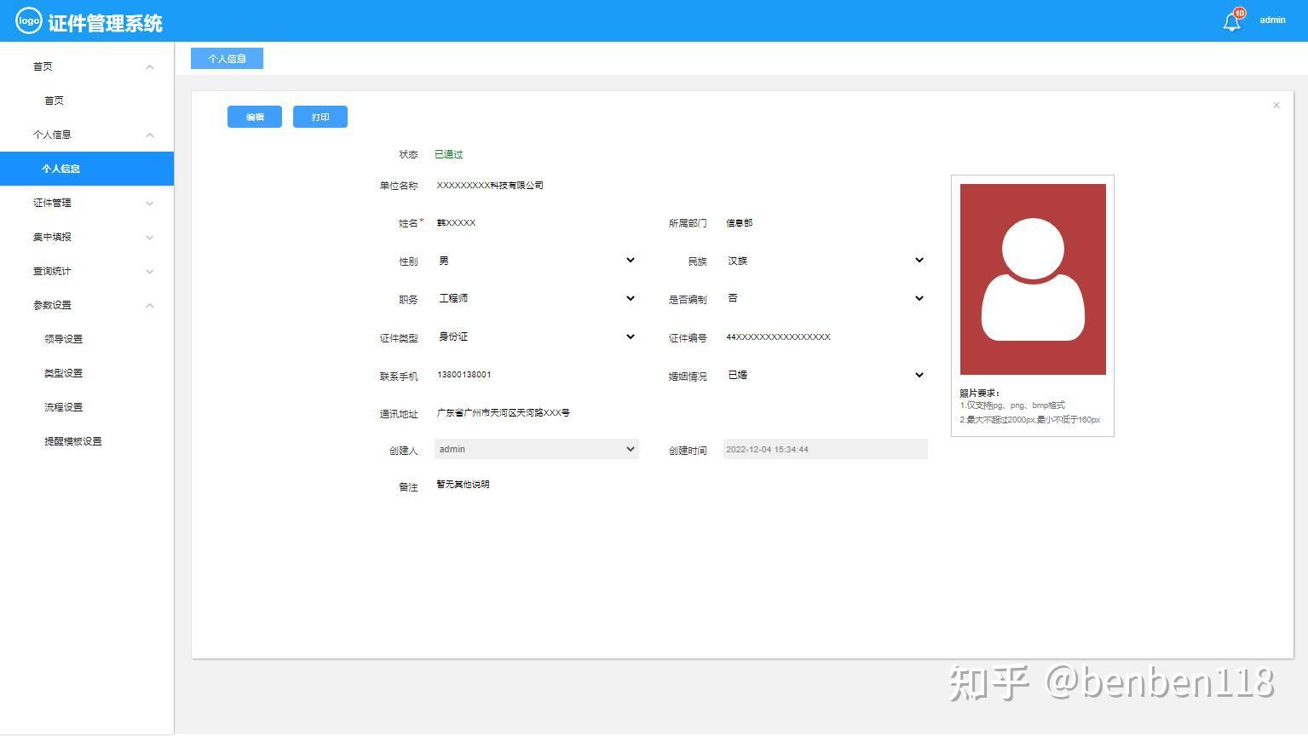Click the profile photo placeholder
The height and width of the screenshot is (736, 1308).
point(1033,279)
